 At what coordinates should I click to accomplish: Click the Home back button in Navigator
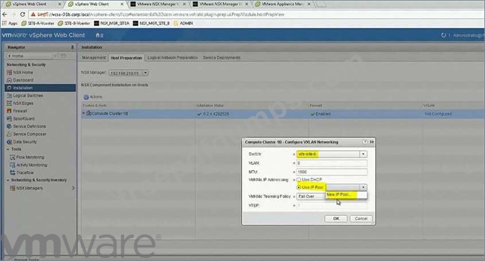30,56
